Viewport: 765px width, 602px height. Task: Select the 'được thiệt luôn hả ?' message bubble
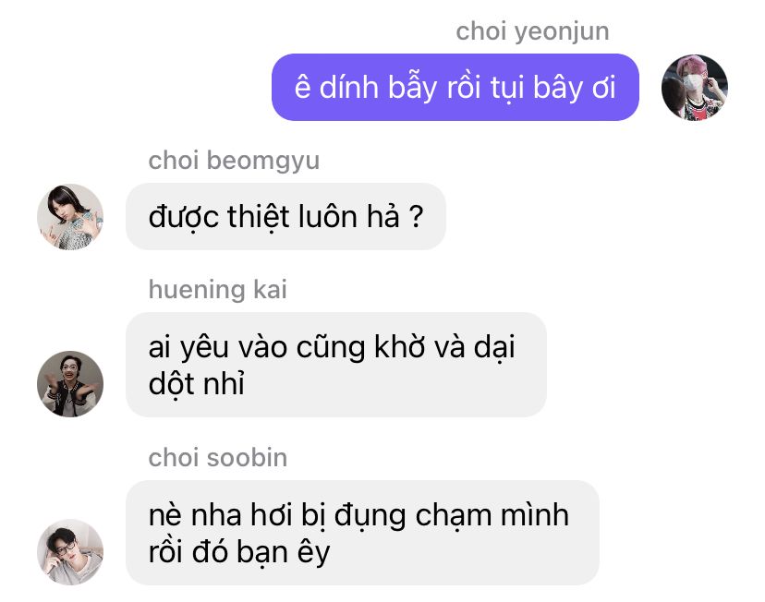285,216
